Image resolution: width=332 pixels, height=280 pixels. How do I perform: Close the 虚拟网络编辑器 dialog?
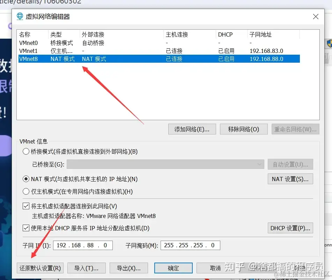click(x=316, y=16)
